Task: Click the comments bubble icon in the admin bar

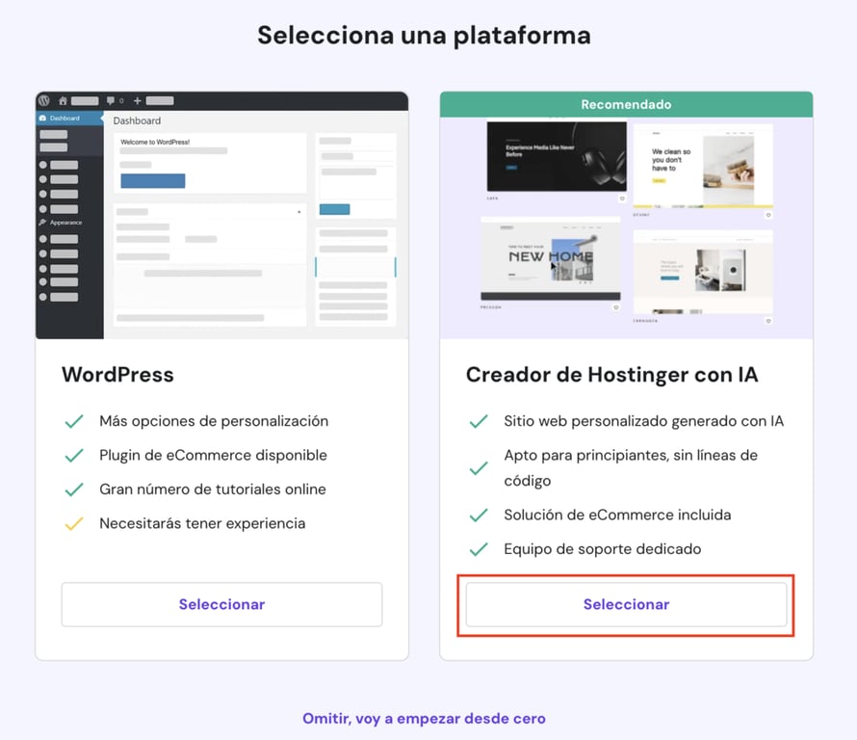Action: pyautogui.click(x=112, y=100)
